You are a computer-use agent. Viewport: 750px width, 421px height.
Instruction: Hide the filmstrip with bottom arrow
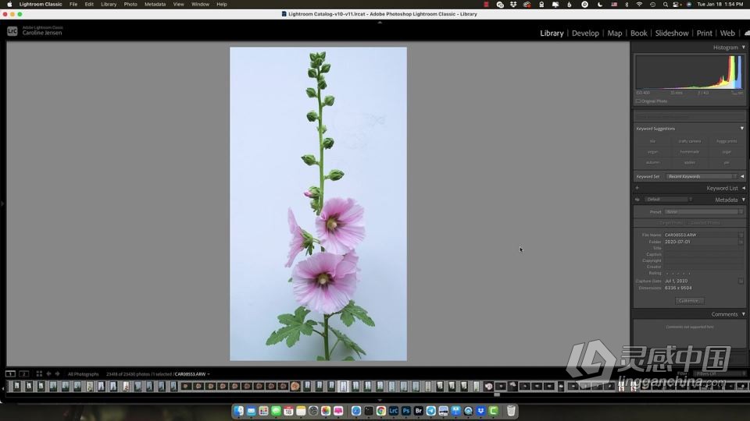click(x=380, y=401)
